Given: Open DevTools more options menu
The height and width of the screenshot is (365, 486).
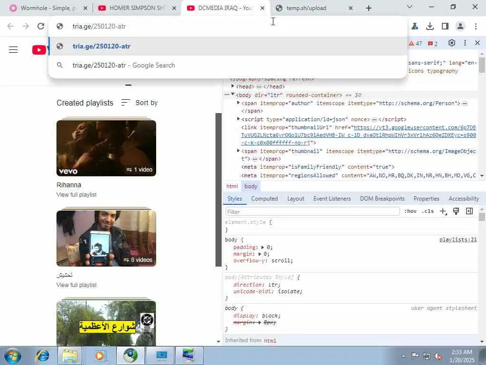Looking at the screenshot, I should point(465,43).
